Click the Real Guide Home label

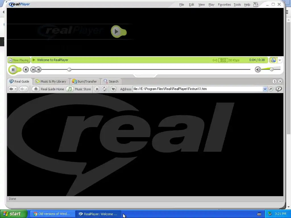[x=52, y=89]
